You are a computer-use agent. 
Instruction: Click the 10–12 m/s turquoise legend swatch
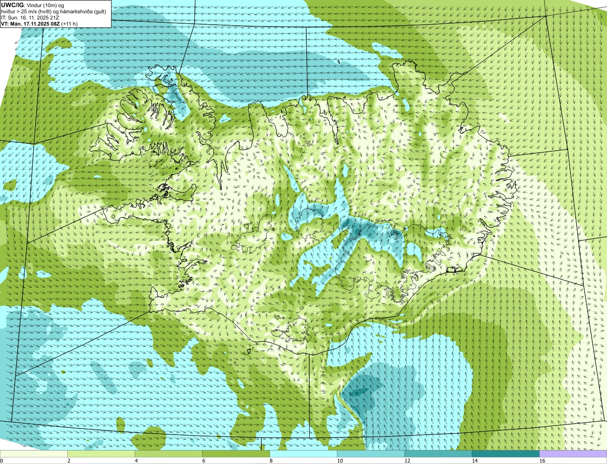pyautogui.click(x=371, y=454)
